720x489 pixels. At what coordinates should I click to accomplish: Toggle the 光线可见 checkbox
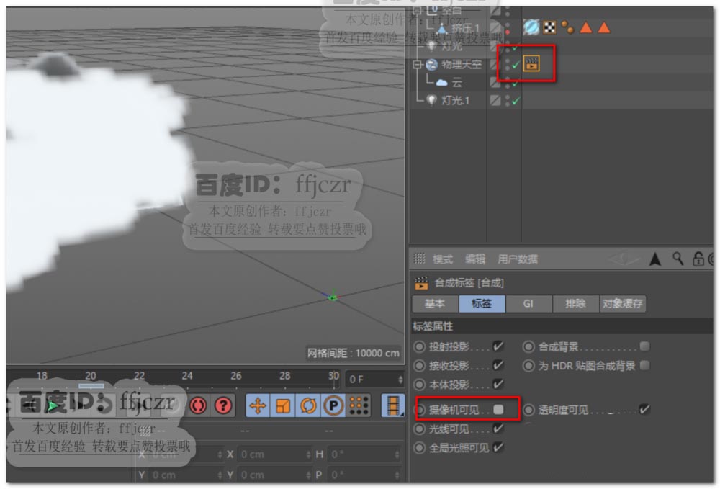[x=498, y=429]
